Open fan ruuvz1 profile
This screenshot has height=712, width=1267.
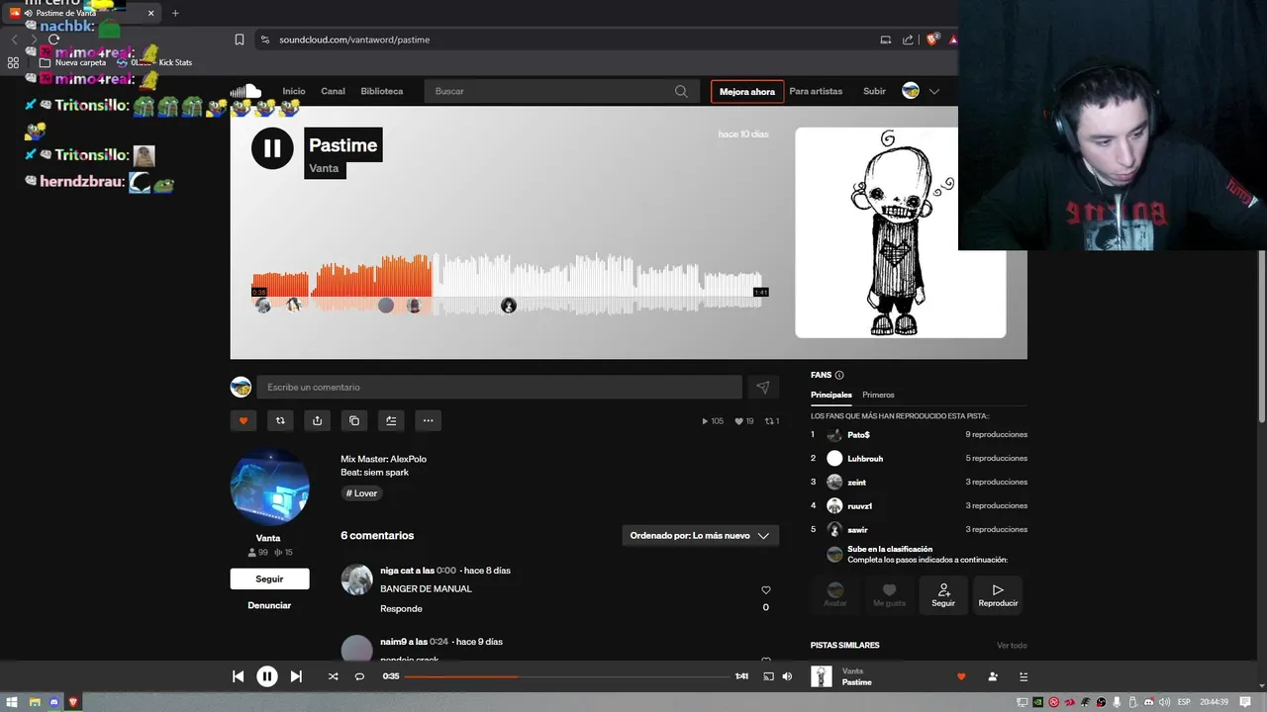[x=860, y=506]
